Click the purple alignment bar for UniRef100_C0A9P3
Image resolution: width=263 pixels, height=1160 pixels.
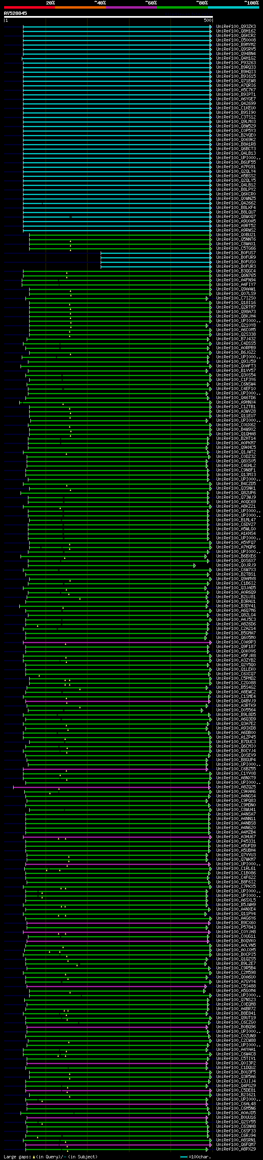(x=118, y=642)
